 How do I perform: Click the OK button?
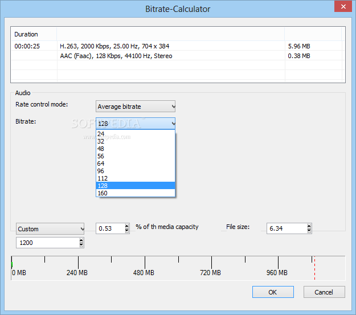click(273, 292)
